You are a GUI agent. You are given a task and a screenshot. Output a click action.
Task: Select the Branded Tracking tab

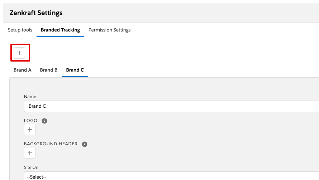tap(61, 30)
